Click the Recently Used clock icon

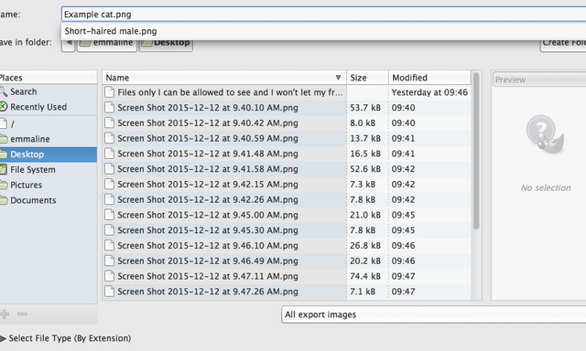pos(4,107)
